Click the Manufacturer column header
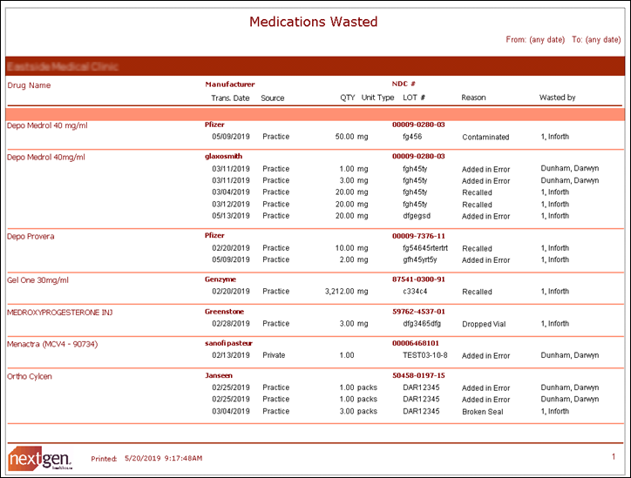This screenshot has height=478, width=631. tap(230, 84)
